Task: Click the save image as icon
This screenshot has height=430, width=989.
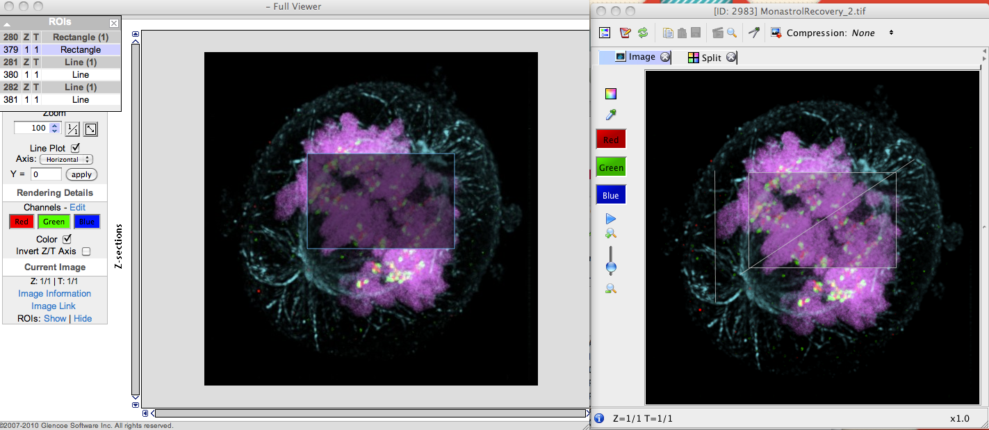Action: point(776,33)
